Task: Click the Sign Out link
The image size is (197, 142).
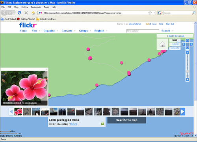Action: 170,24
